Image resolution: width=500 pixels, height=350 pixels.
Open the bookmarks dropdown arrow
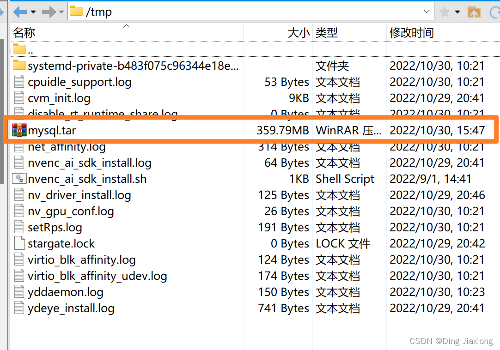[457, 12]
